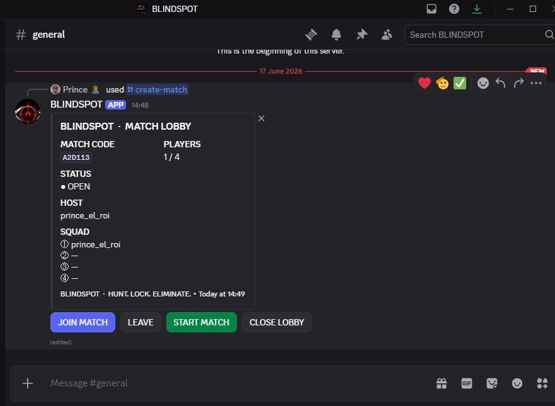Maximize the Discord window
Screen dimensions: 555x406
(x=533, y=9)
